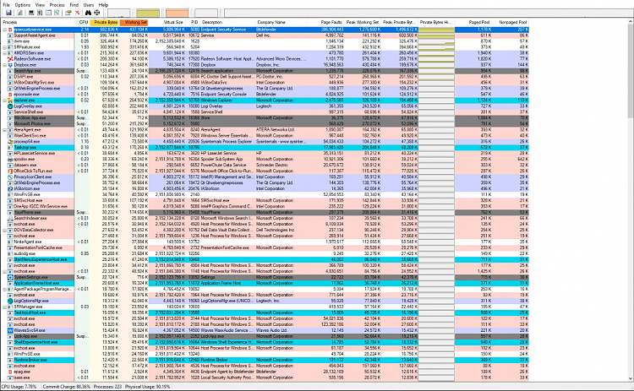Collapse the SRManager.exe tree node
The height and width of the screenshot is (391, 634).
pyautogui.click(x=5, y=307)
